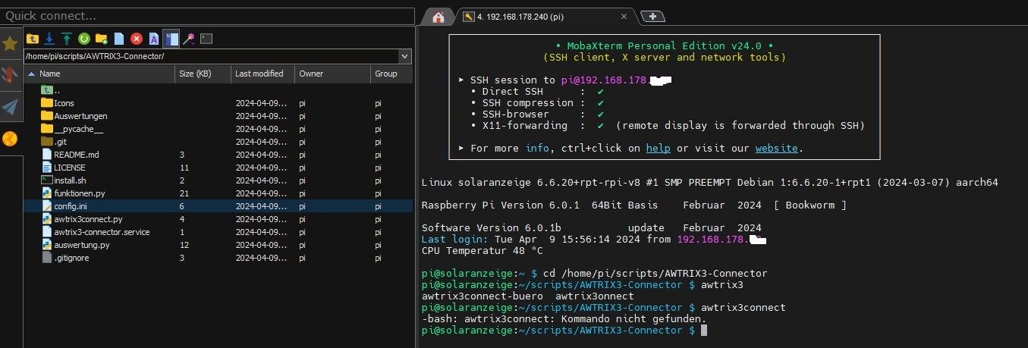Screen dimensions: 1028x348
Task: Open a new tab with plus button
Action: (x=652, y=17)
